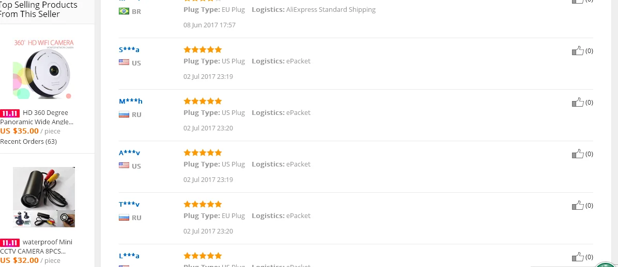Mark T***v's review as helpful

pyautogui.click(x=578, y=205)
